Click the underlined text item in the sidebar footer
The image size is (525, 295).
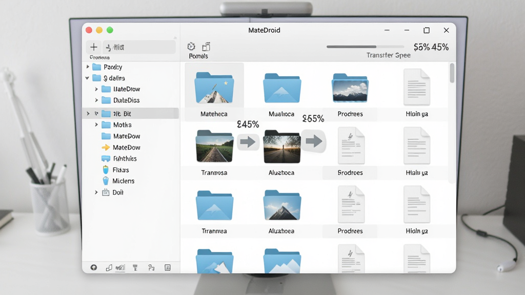click(120, 267)
